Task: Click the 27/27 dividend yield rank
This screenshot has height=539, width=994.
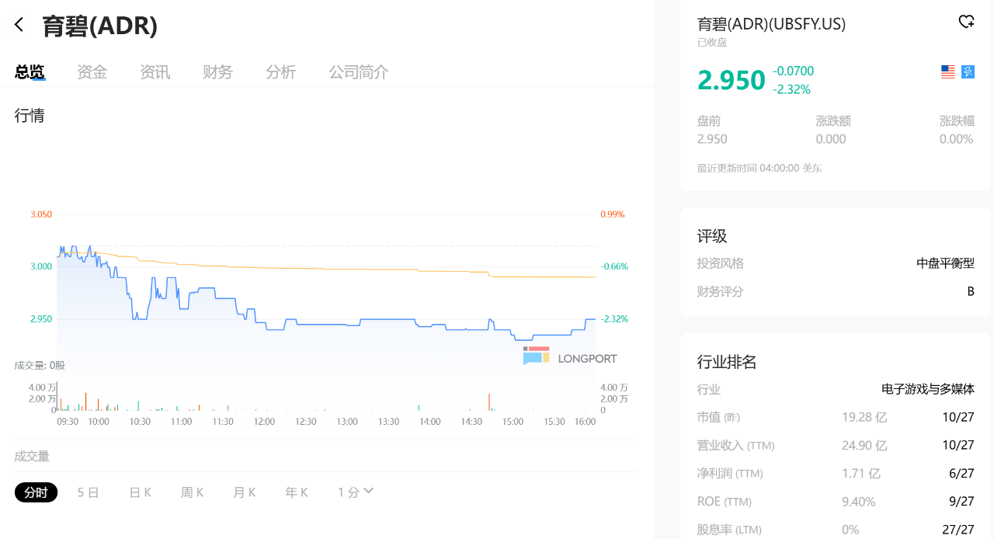Action: (958, 530)
